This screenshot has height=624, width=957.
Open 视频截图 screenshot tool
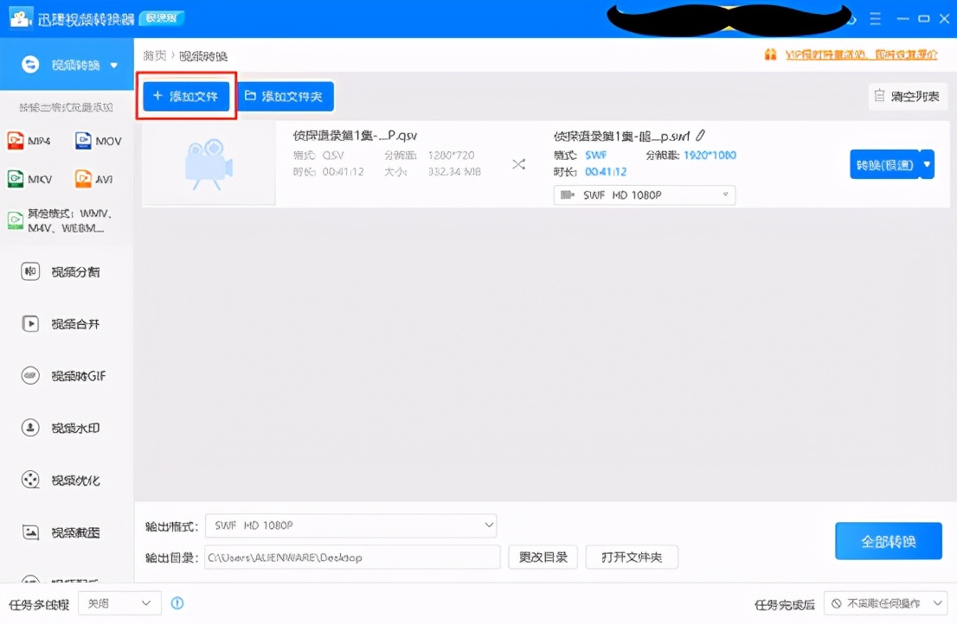point(61,532)
